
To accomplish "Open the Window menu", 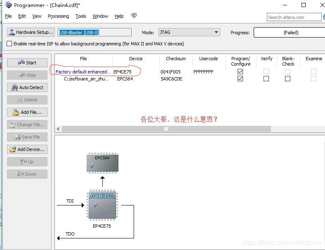I will (x=100, y=16).
